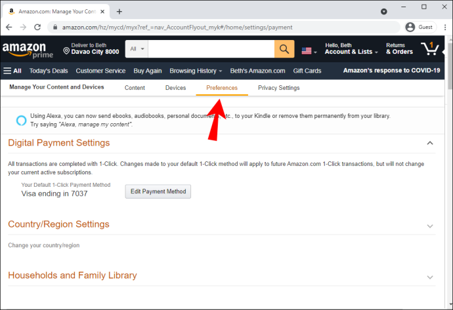The height and width of the screenshot is (310, 453).
Task: Click the browser forward arrow
Action: click(23, 27)
